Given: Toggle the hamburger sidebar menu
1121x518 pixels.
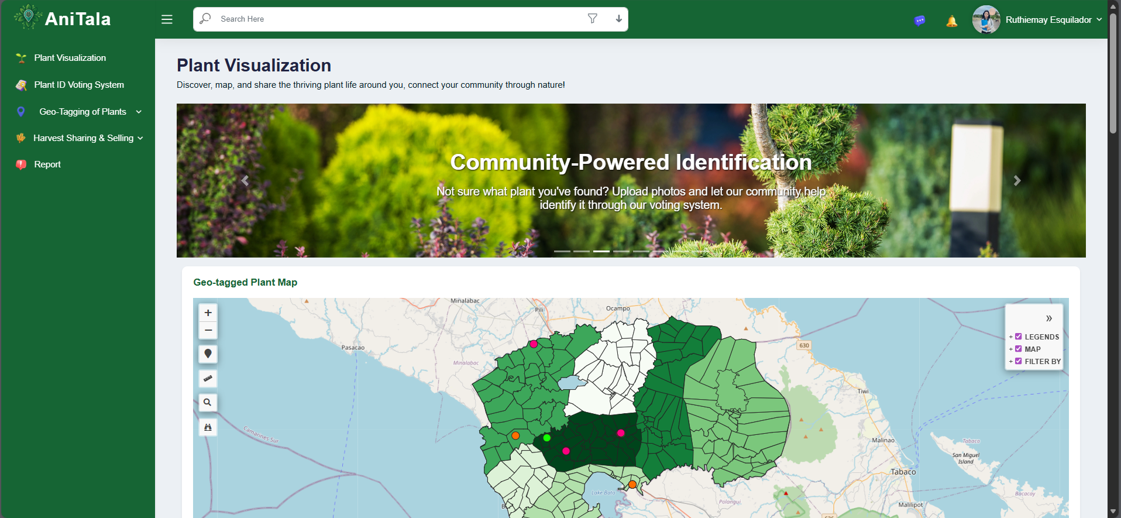Looking at the screenshot, I should pos(167,19).
